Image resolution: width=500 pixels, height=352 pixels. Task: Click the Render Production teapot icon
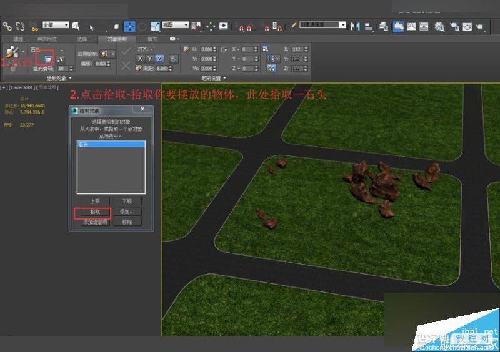point(480,26)
